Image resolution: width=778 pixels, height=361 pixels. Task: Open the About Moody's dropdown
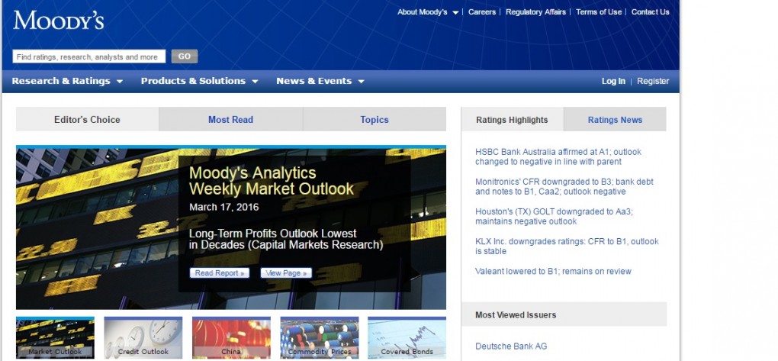click(428, 12)
